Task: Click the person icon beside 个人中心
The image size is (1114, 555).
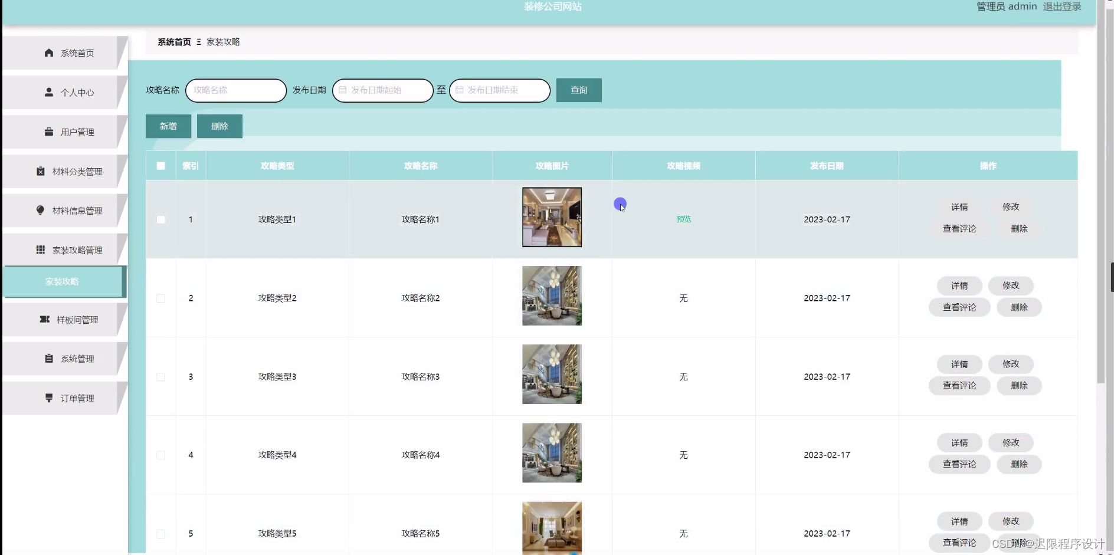Action: pos(49,92)
